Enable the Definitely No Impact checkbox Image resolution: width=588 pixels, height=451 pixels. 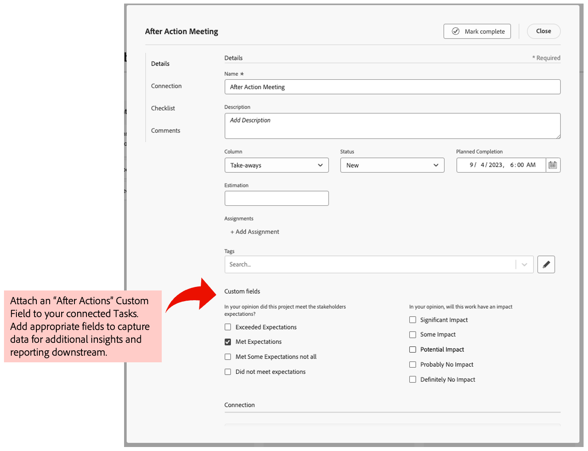coord(413,379)
